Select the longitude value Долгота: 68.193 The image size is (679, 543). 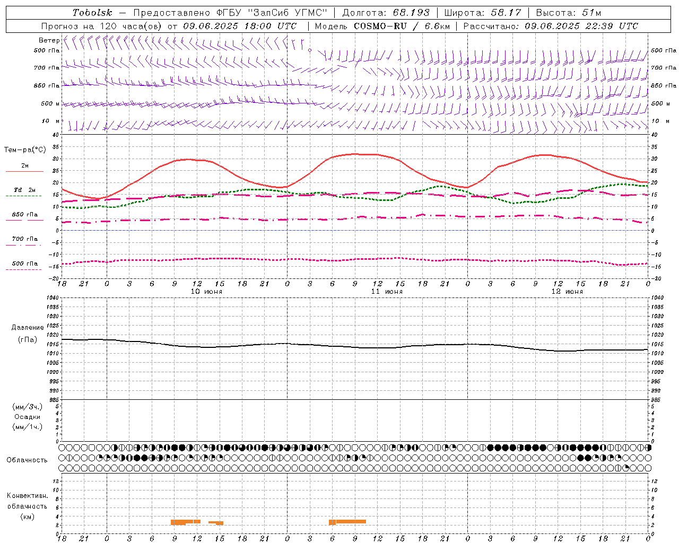386,13
